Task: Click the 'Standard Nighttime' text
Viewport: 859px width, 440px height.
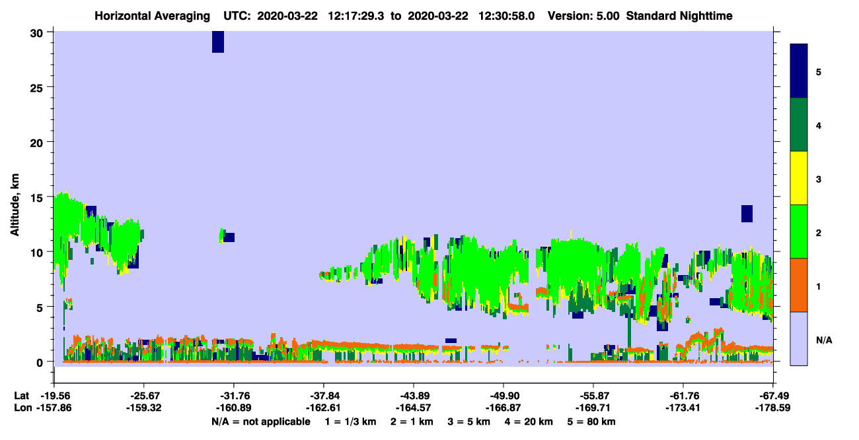Action: 679,16
